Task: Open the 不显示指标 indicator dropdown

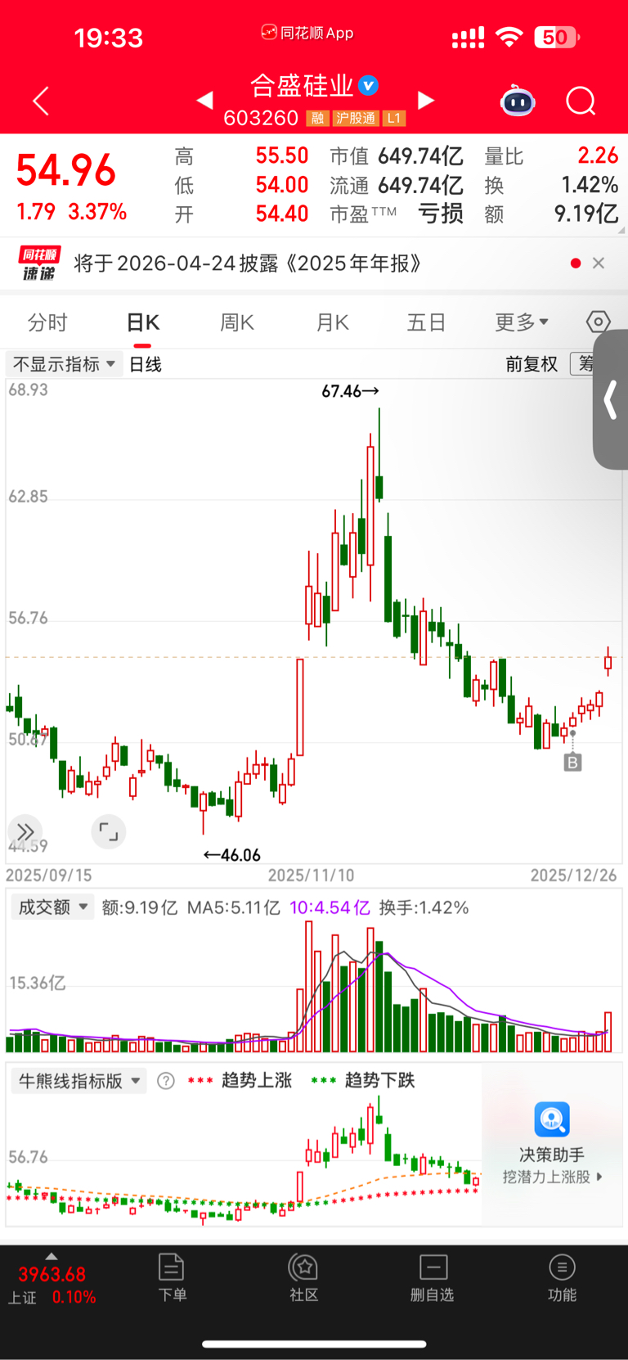Action: pyautogui.click(x=64, y=364)
